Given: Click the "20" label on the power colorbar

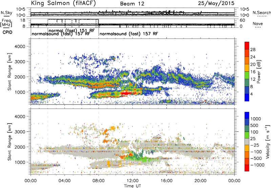Looking at the screenshot, I should [253, 64].
